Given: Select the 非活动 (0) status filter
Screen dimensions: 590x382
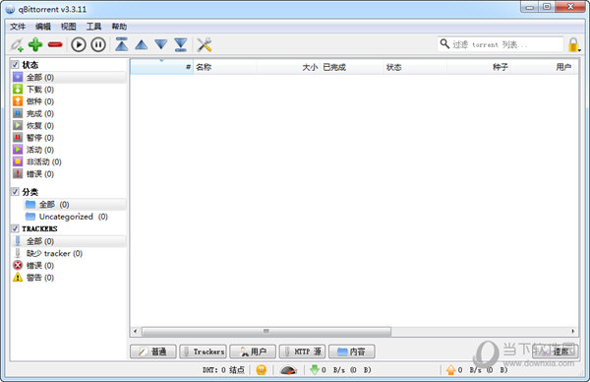Looking at the screenshot, I should pos(69,161).
